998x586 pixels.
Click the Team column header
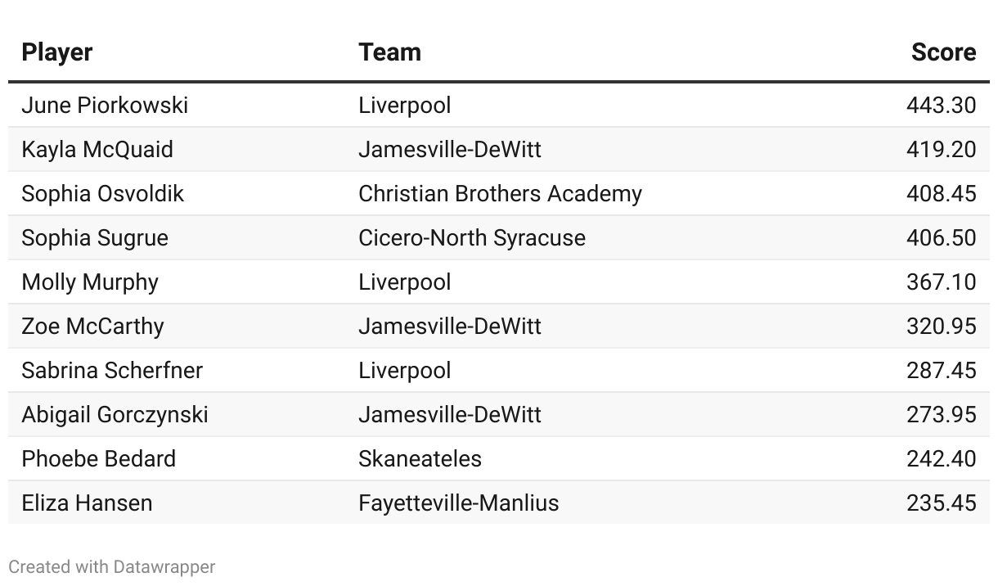(x=389, y=52)
